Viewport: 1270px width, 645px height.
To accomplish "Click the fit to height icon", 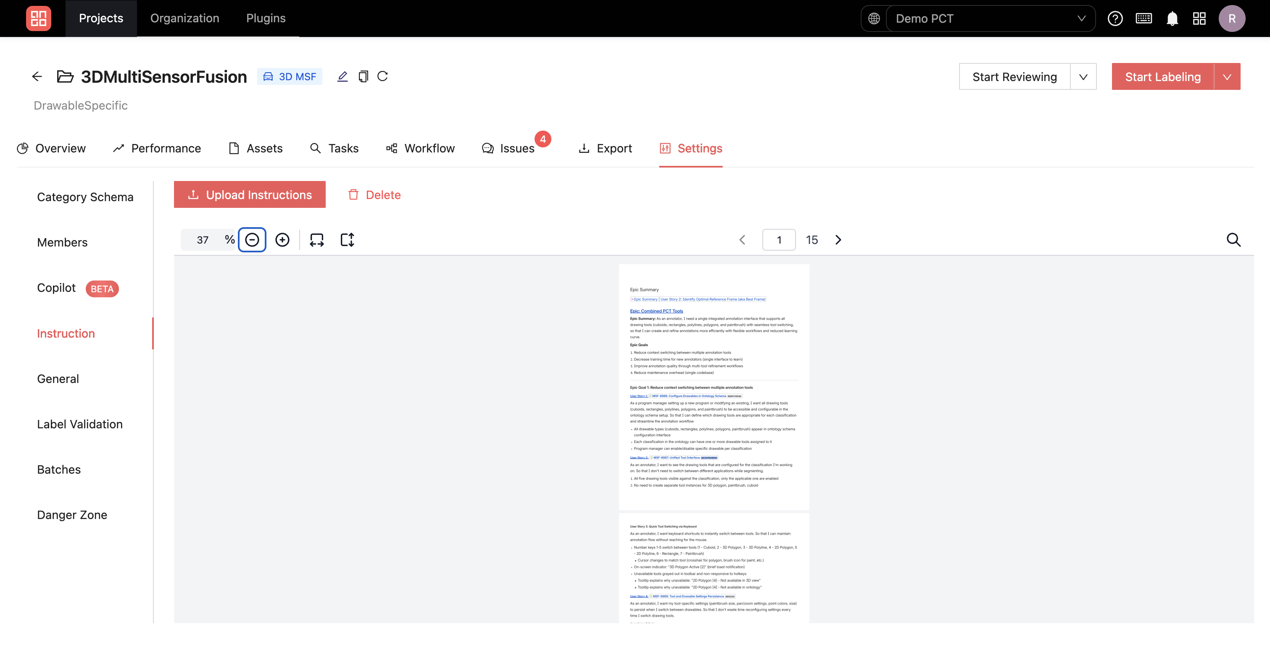I will click(347, 240).
